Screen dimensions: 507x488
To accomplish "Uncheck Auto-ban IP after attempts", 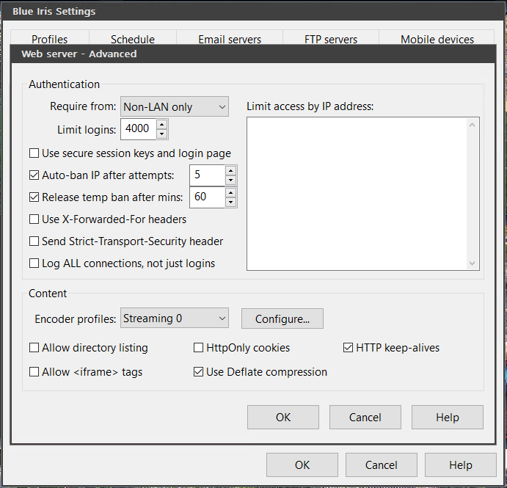I will (34, 175).
